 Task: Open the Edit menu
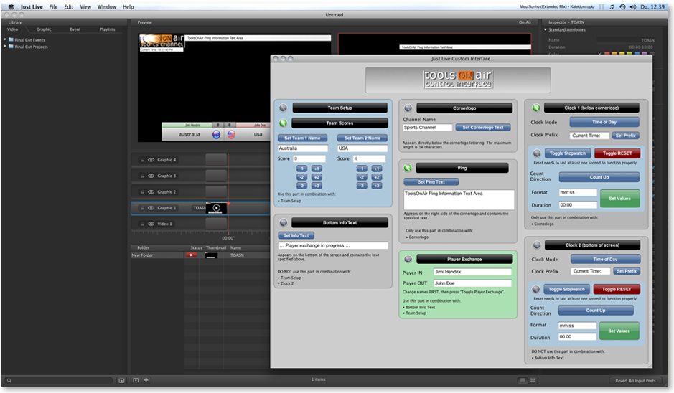[x=69, y=7]
